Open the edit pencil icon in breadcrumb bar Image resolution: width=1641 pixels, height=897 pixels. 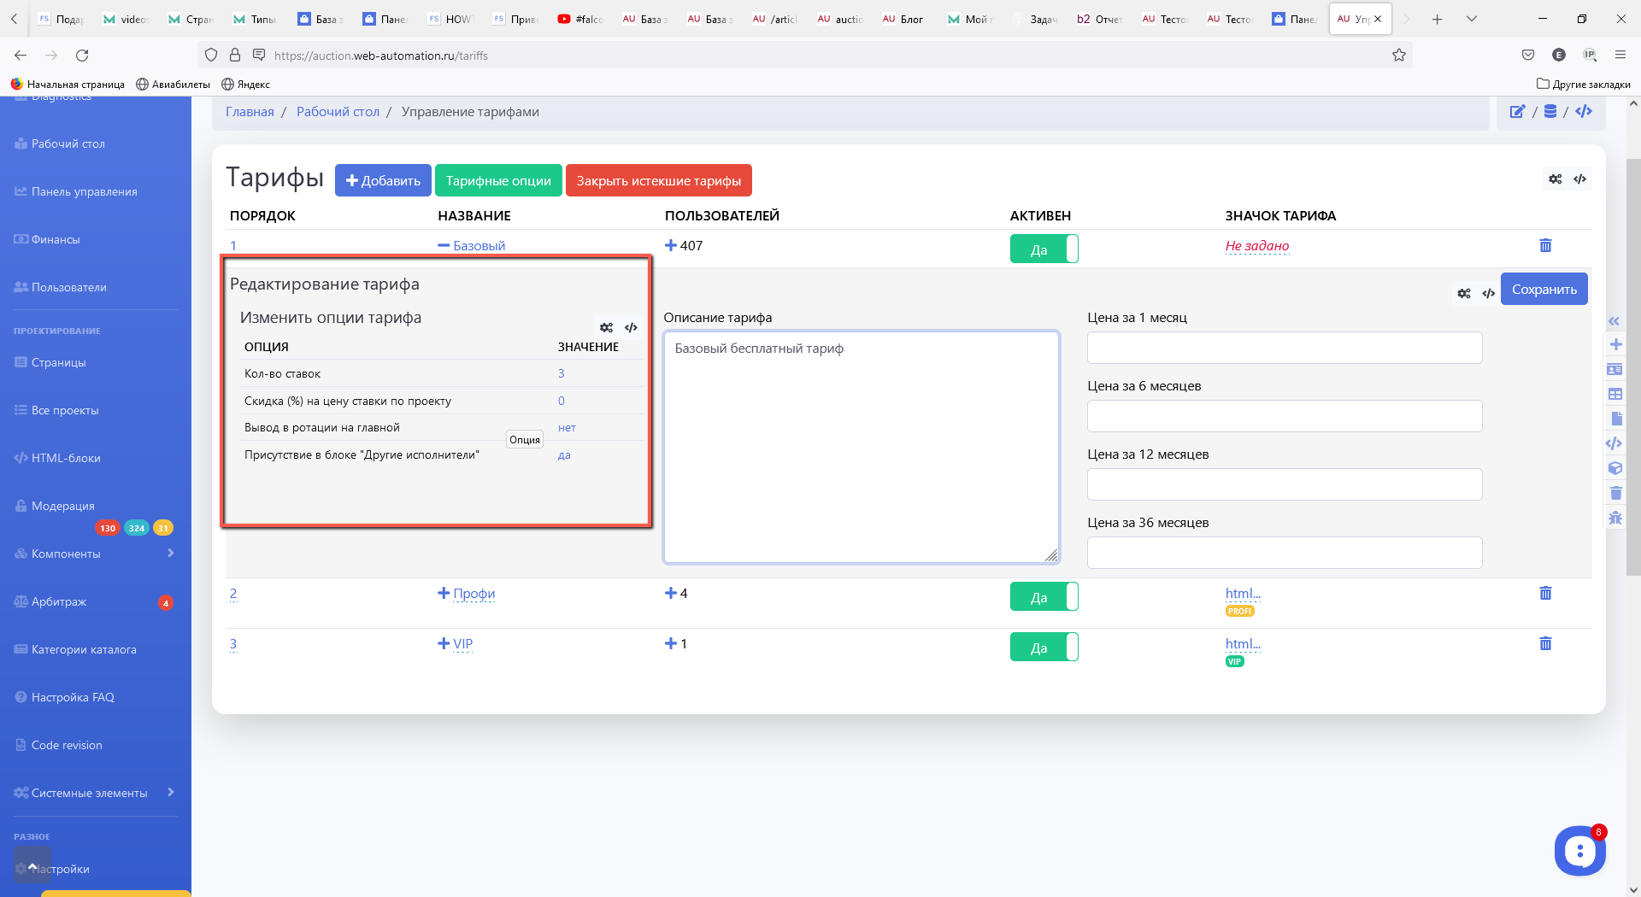pos(1517,112)
